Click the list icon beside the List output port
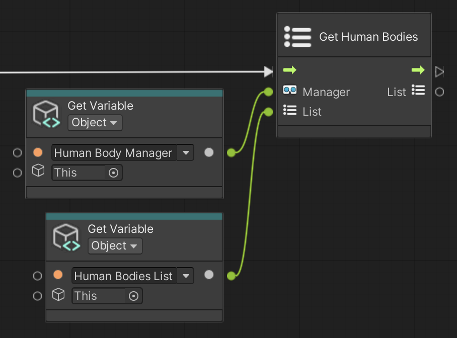Screen dimensions: 457x338 pos(418,91)
